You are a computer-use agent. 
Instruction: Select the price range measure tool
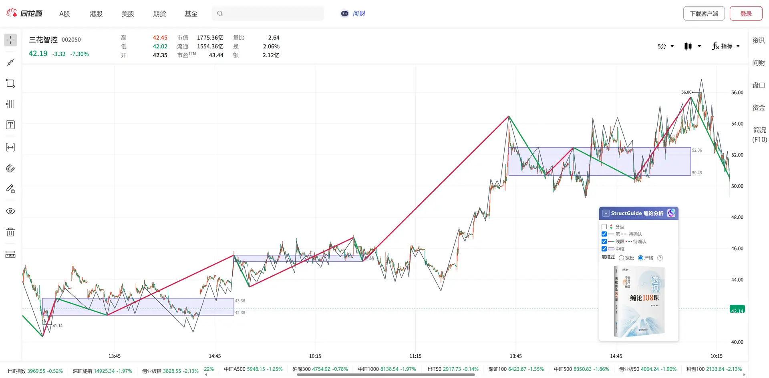coord(10,147)
